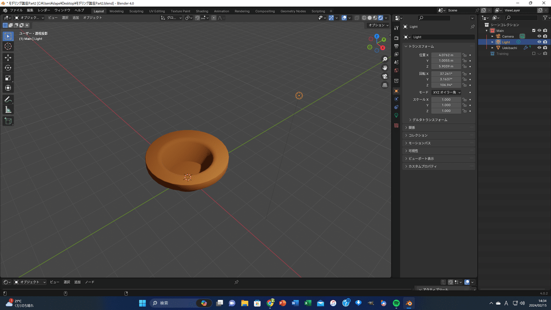Open the Tool properties tab
This screenshot has height=310, width=551.
coord(396,28)
